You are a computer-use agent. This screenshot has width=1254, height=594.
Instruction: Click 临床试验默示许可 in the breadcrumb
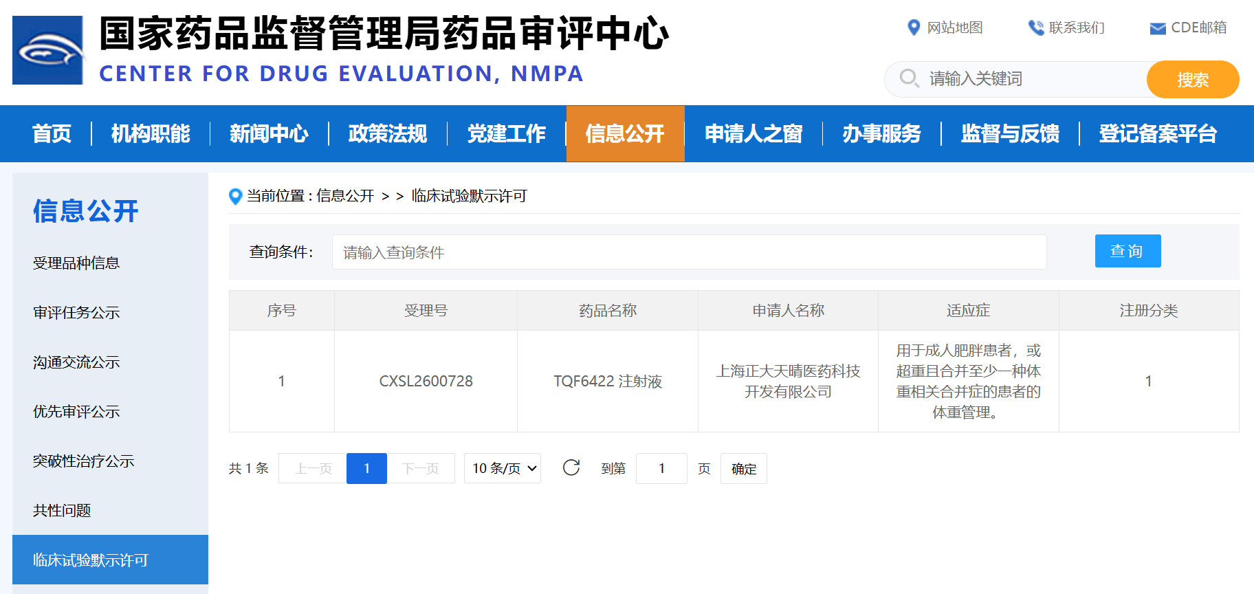coord(469,196)
